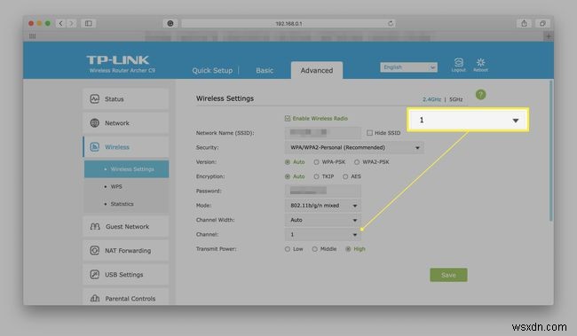Open the favorites grid icon

click(32, 36)
